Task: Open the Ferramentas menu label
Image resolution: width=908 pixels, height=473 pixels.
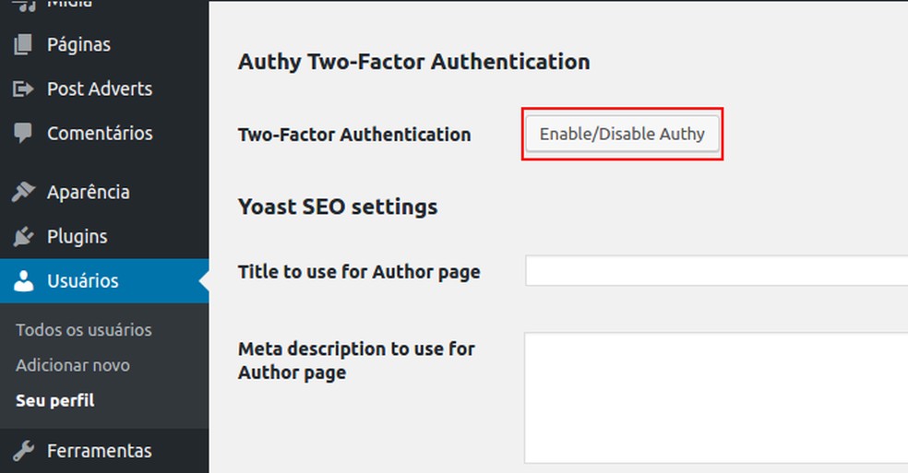Action: point(100,451)
